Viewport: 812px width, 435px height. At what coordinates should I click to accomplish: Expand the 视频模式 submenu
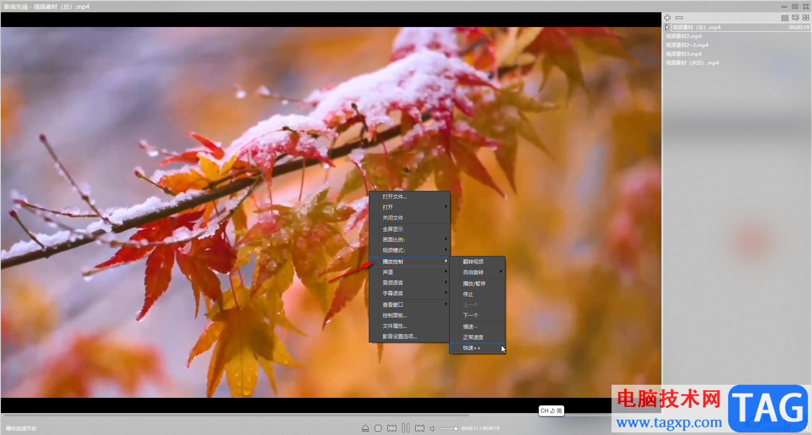pyautogui.click(x=409, y=250)
